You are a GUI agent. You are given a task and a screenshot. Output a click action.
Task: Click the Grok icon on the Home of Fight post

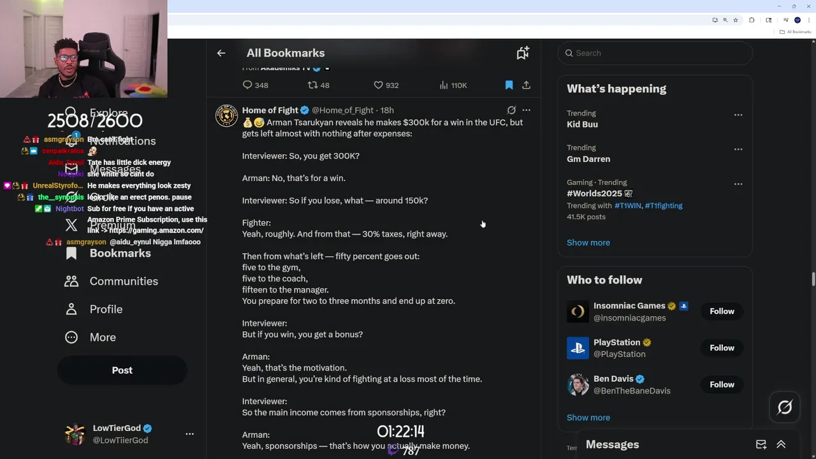coord(511,110)
